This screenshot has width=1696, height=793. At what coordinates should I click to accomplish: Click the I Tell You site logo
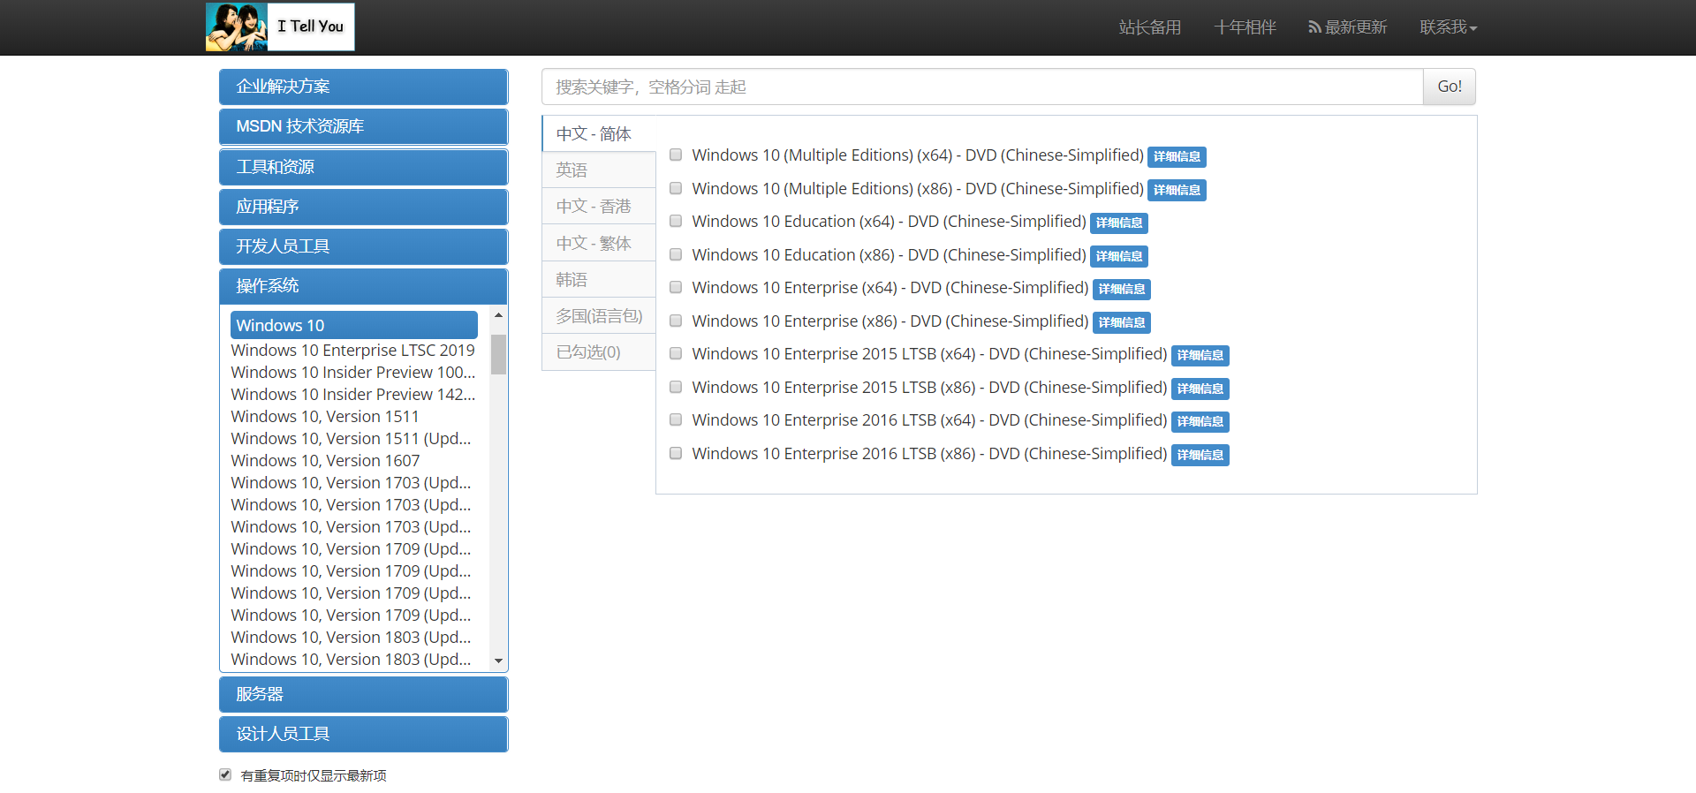280,26
